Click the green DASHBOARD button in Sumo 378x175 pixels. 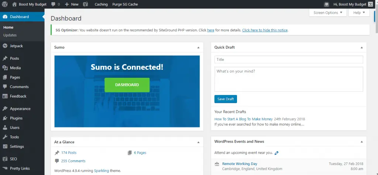pos(127,85)
